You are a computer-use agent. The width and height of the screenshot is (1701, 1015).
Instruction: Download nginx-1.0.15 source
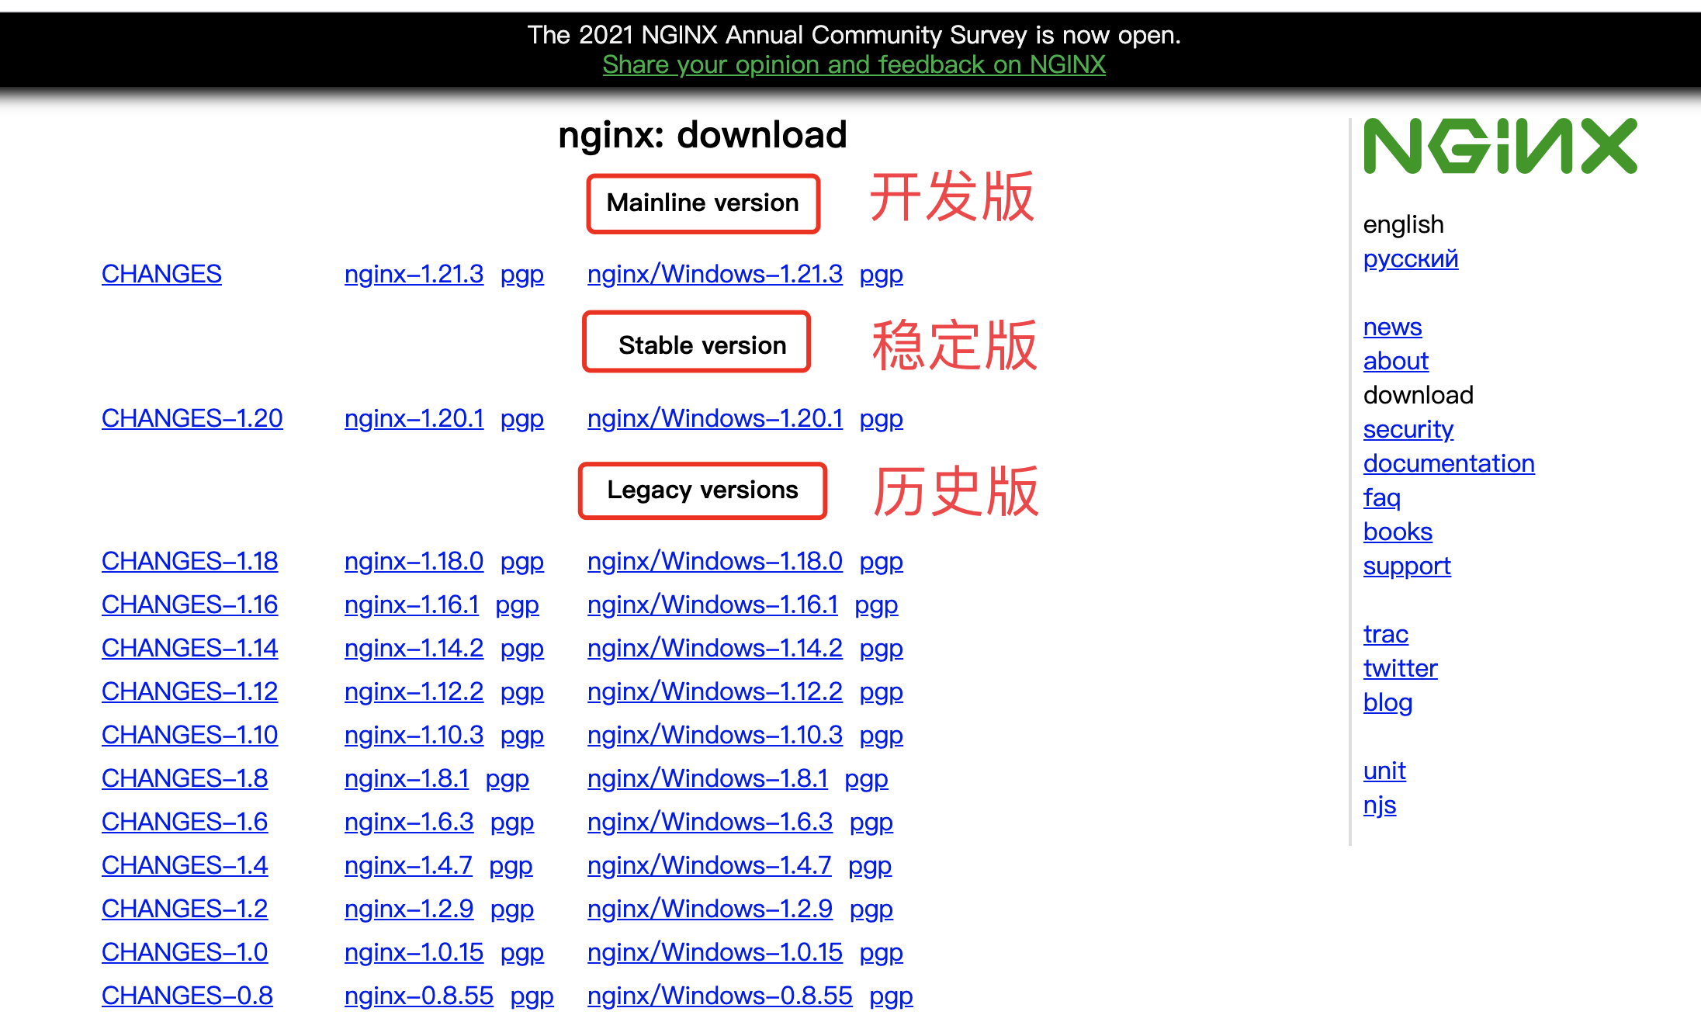point(414,952)
